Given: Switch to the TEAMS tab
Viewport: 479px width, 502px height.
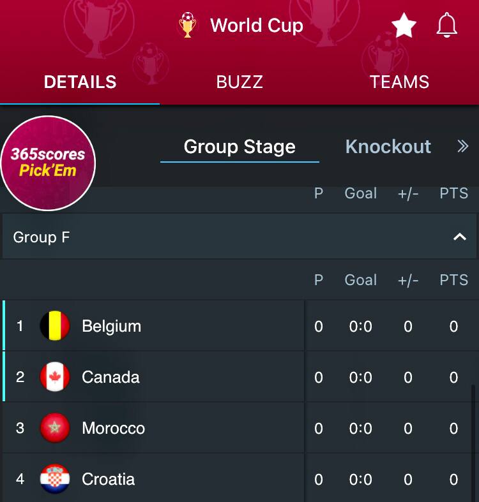Looking at the screenshot, I should (x=399, y=82).
